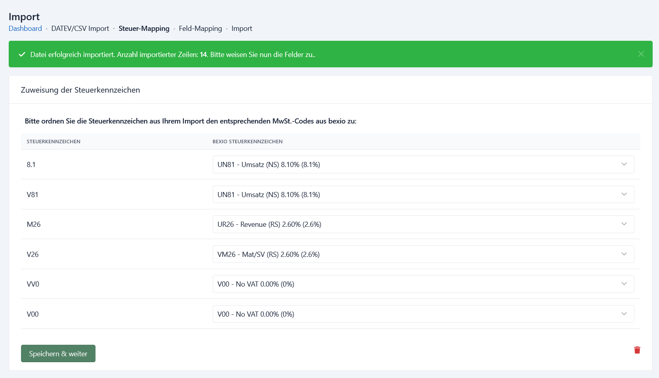Open the V00 row's tax code dropdown
This screenshot has width=659, height=378.
[423, 314]
